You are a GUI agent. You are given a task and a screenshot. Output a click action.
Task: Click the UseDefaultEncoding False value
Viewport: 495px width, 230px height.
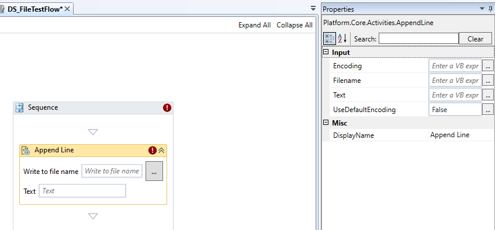[455, 110]
